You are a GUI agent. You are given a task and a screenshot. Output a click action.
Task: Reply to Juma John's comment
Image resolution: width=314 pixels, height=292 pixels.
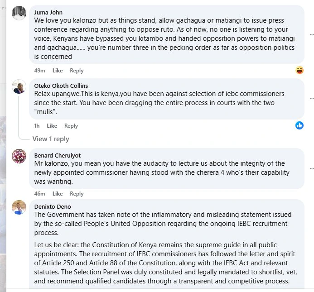point(77,71)
